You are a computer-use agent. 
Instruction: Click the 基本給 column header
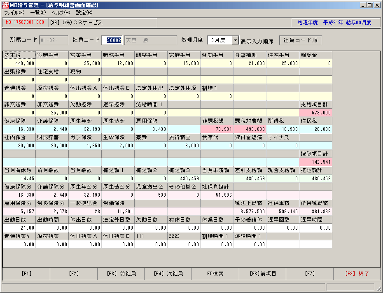[19, 55]
